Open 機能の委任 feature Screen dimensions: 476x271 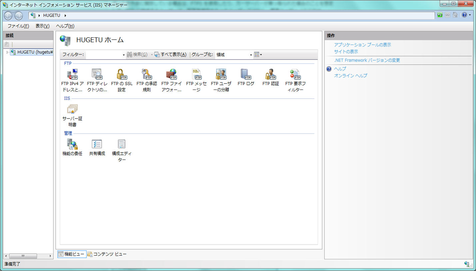(x=72, y=147)
